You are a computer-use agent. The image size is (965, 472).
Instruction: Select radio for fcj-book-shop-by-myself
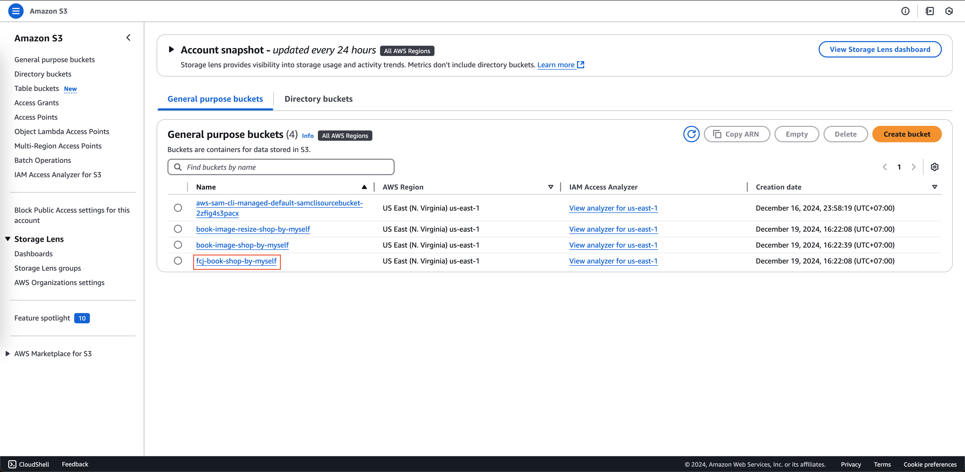tap(178, 261)
